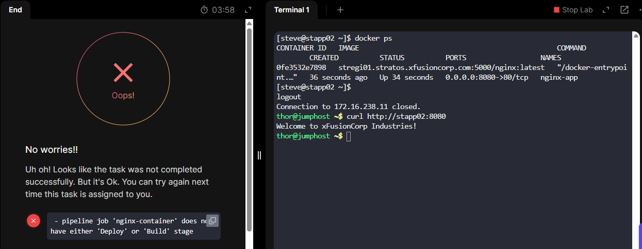642x249 pixels.
Task: Open terminal in a new window
Action: click(x=624, y=10)
